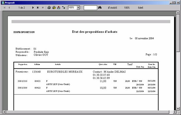Print the report with the printer icon
Viewport: 181px width, 115px height.
point(49,8)
